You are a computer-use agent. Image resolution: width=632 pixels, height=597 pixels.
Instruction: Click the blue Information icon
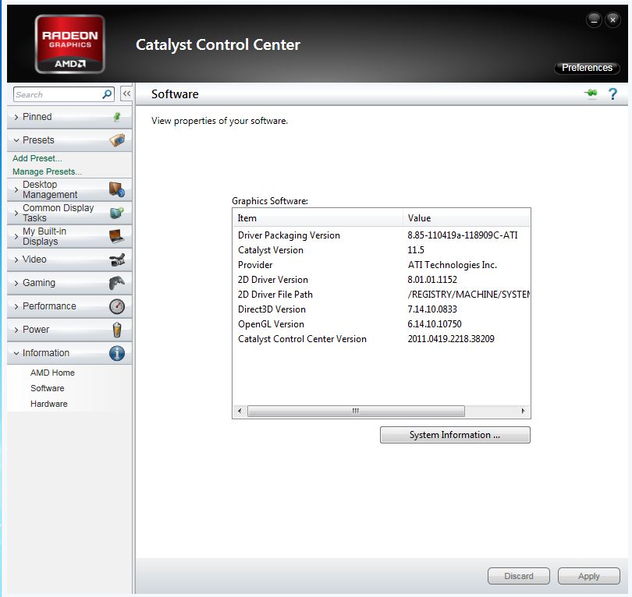(x=117, y=353)
